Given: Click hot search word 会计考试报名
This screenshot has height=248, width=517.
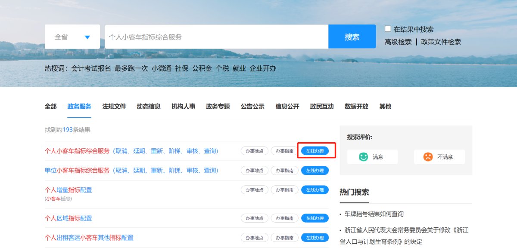Looking at the screenshot, I should pos(91,68).
